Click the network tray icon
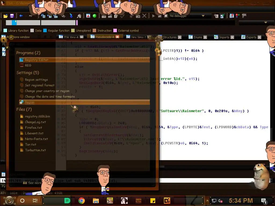This screenshot has height=206, width=275. 214,201
